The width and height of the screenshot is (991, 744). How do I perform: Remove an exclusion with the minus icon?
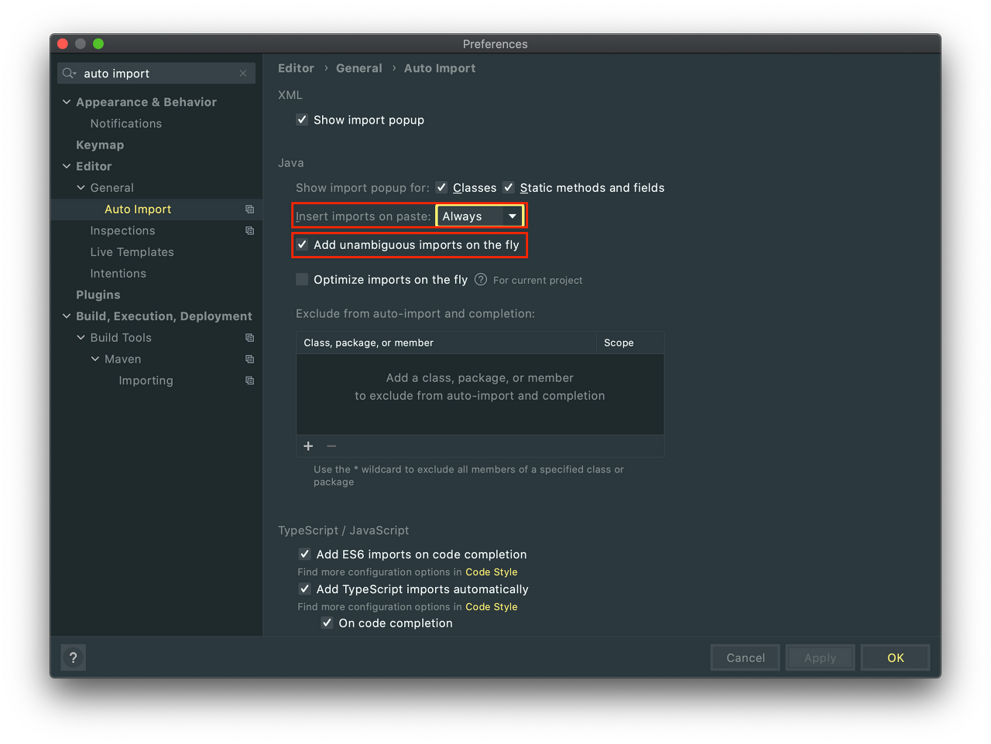coord(331,446)
